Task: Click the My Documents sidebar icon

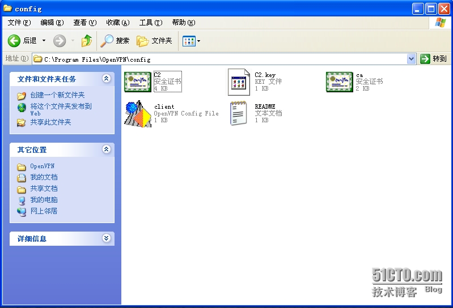Action: pos(22,178)
